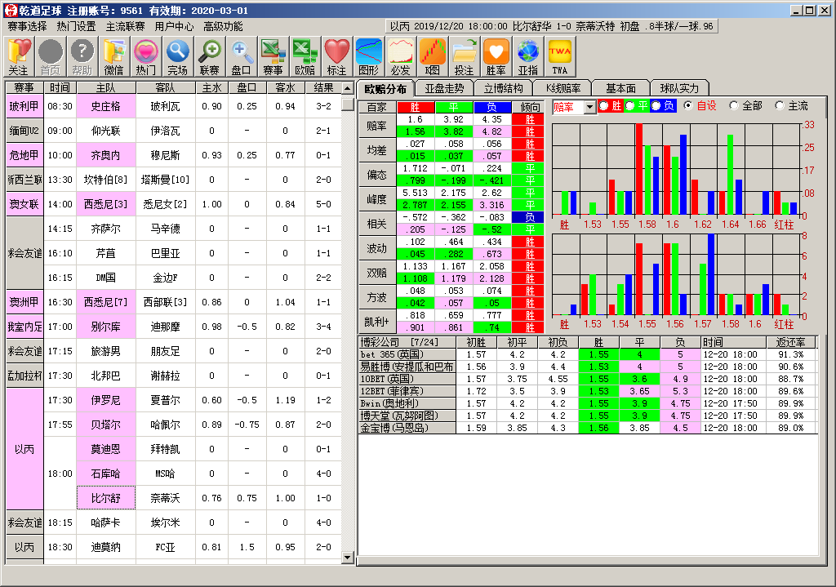Open the 热门设置 menu
The image size is (836, 587).
(x=76, y=27)
